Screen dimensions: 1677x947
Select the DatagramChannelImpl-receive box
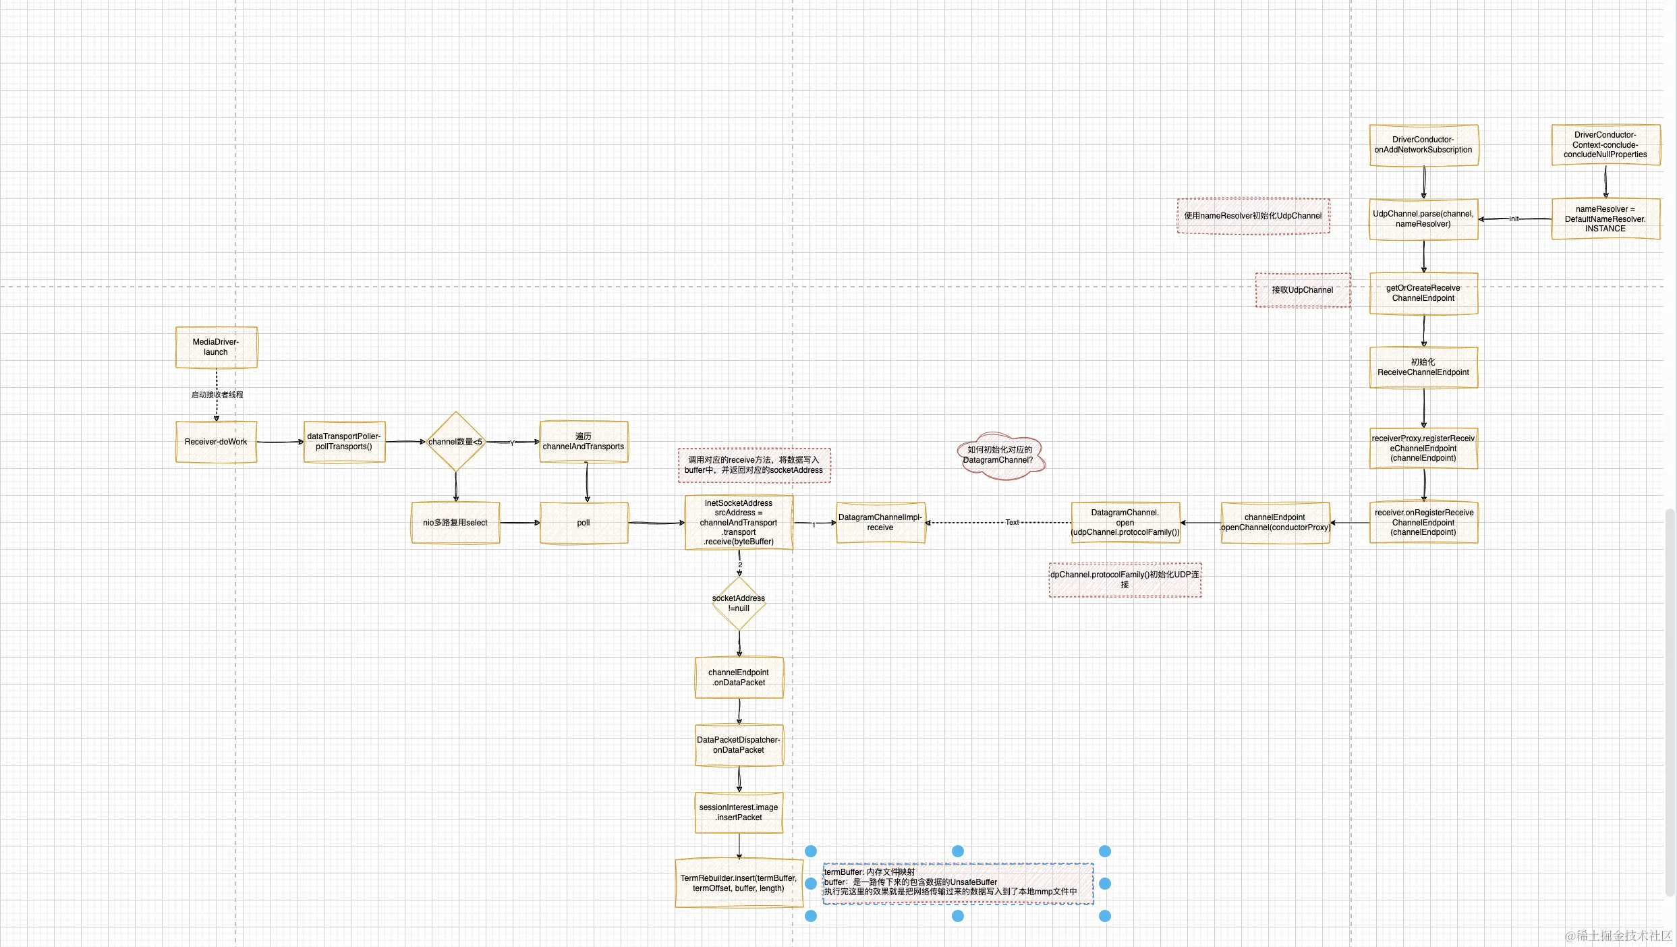pos(880,523)
